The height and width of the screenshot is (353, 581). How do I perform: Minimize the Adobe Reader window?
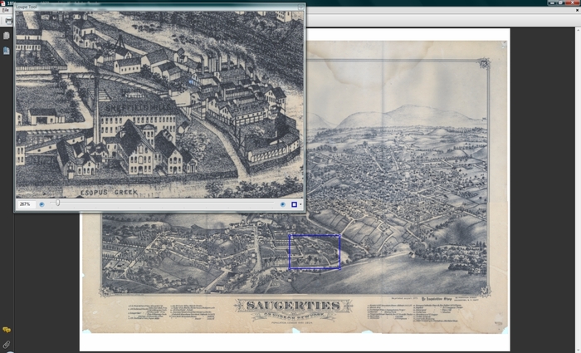[x=553, y=2]
